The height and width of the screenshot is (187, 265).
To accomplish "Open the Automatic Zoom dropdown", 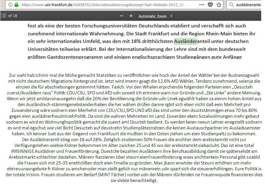I will pos(156,16).
